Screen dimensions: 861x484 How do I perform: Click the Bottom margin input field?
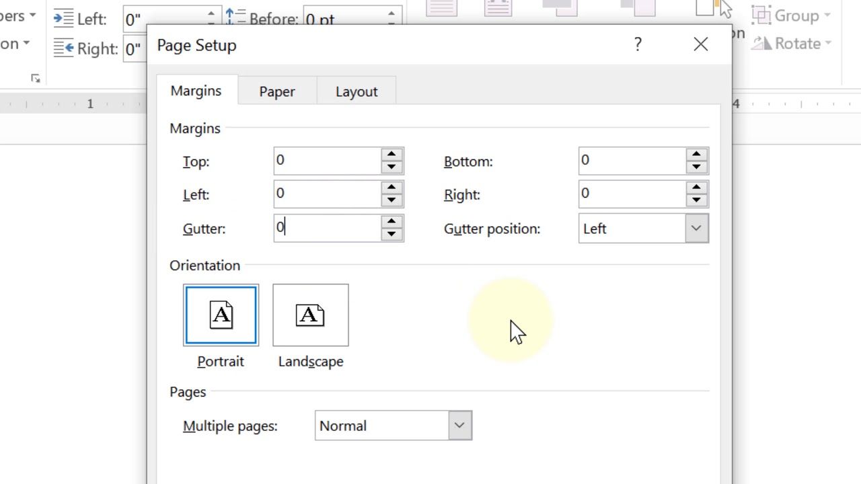coord(632,161)
